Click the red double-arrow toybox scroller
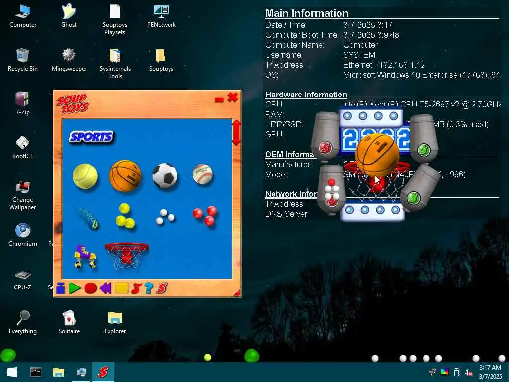This screenshot has width=509, height=382. point(236,133)
